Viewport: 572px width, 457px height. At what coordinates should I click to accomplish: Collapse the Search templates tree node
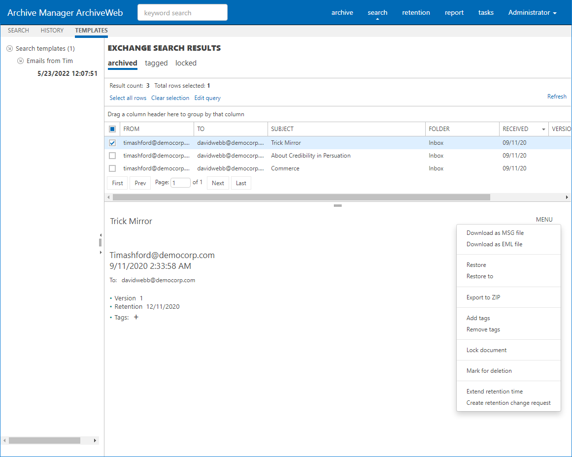(x=9, y=48)
